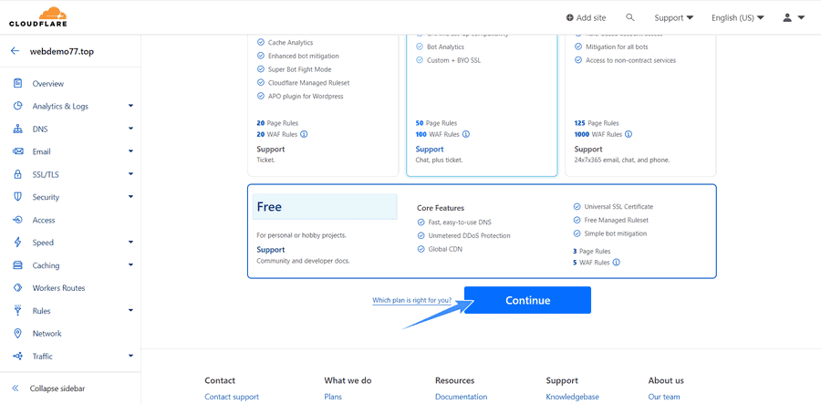The image size is (821, 404).
Task: Click the Collapse sidebar double-chevron icon
Action: pos(16,388)
